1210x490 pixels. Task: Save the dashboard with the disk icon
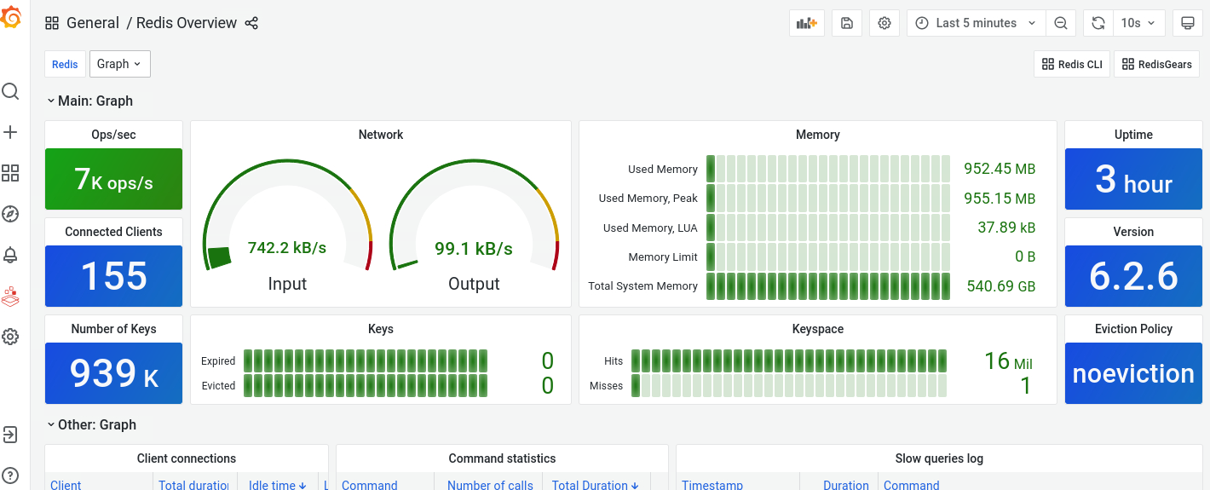(847, 23)
